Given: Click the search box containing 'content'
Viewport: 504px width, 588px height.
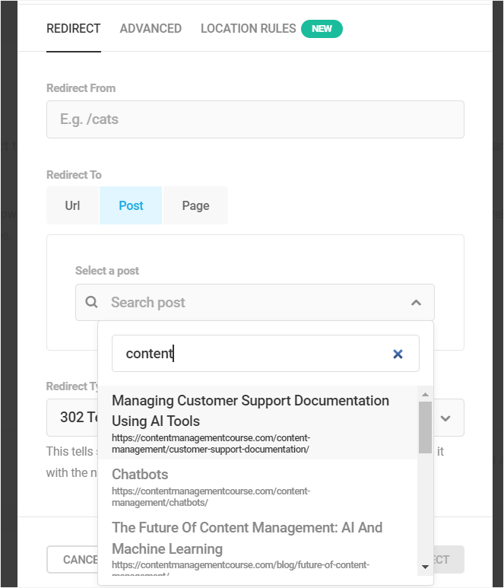Looking at the screenshot, I should click(265, 354).
